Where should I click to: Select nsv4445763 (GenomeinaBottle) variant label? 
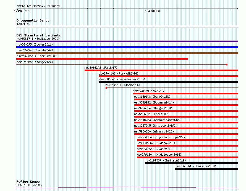point(157,120)
